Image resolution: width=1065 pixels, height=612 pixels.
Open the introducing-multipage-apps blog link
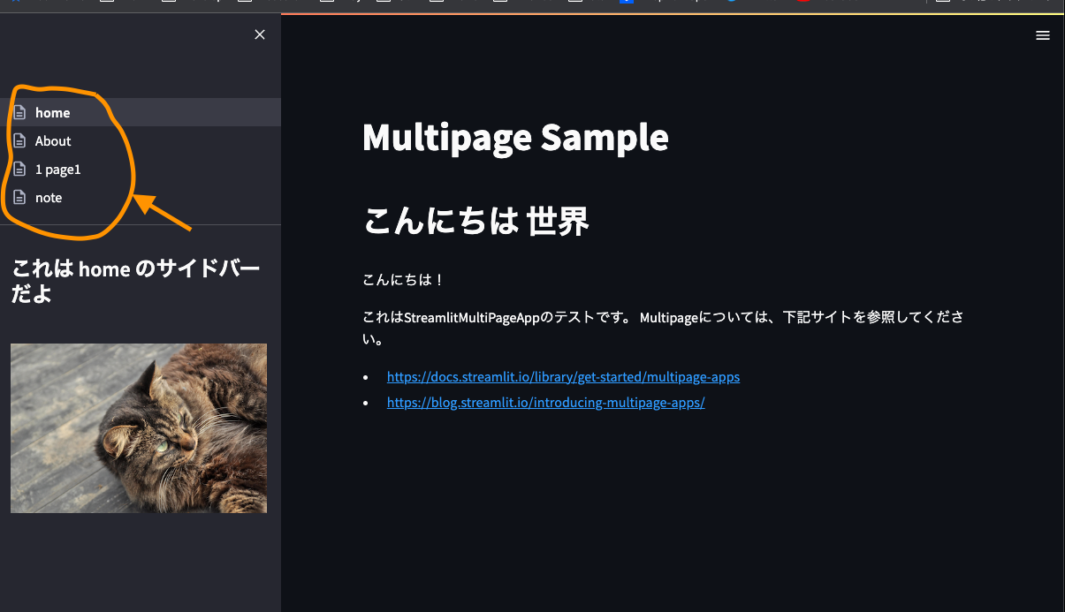[545, 402]
